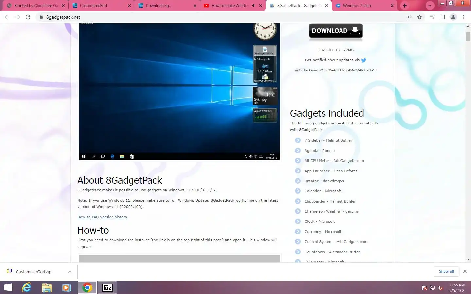471x294 pixels.
Task: Expand CustomizerGod.zip download options
Action: pos(69,272)
